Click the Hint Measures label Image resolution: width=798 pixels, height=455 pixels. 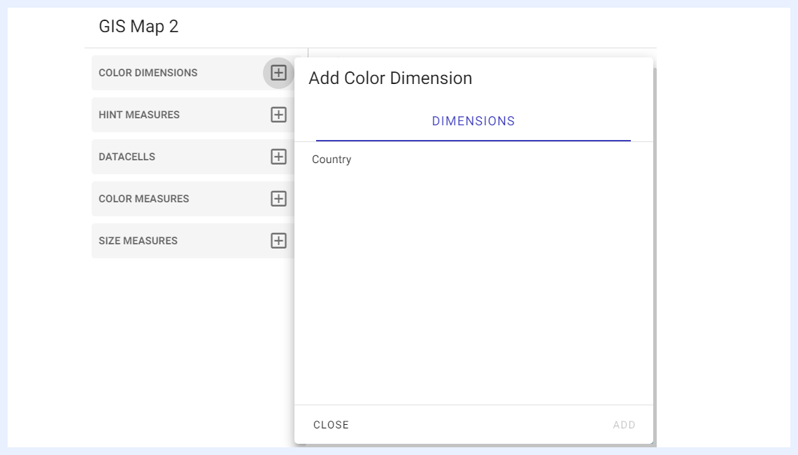click(x=139, y=115)
